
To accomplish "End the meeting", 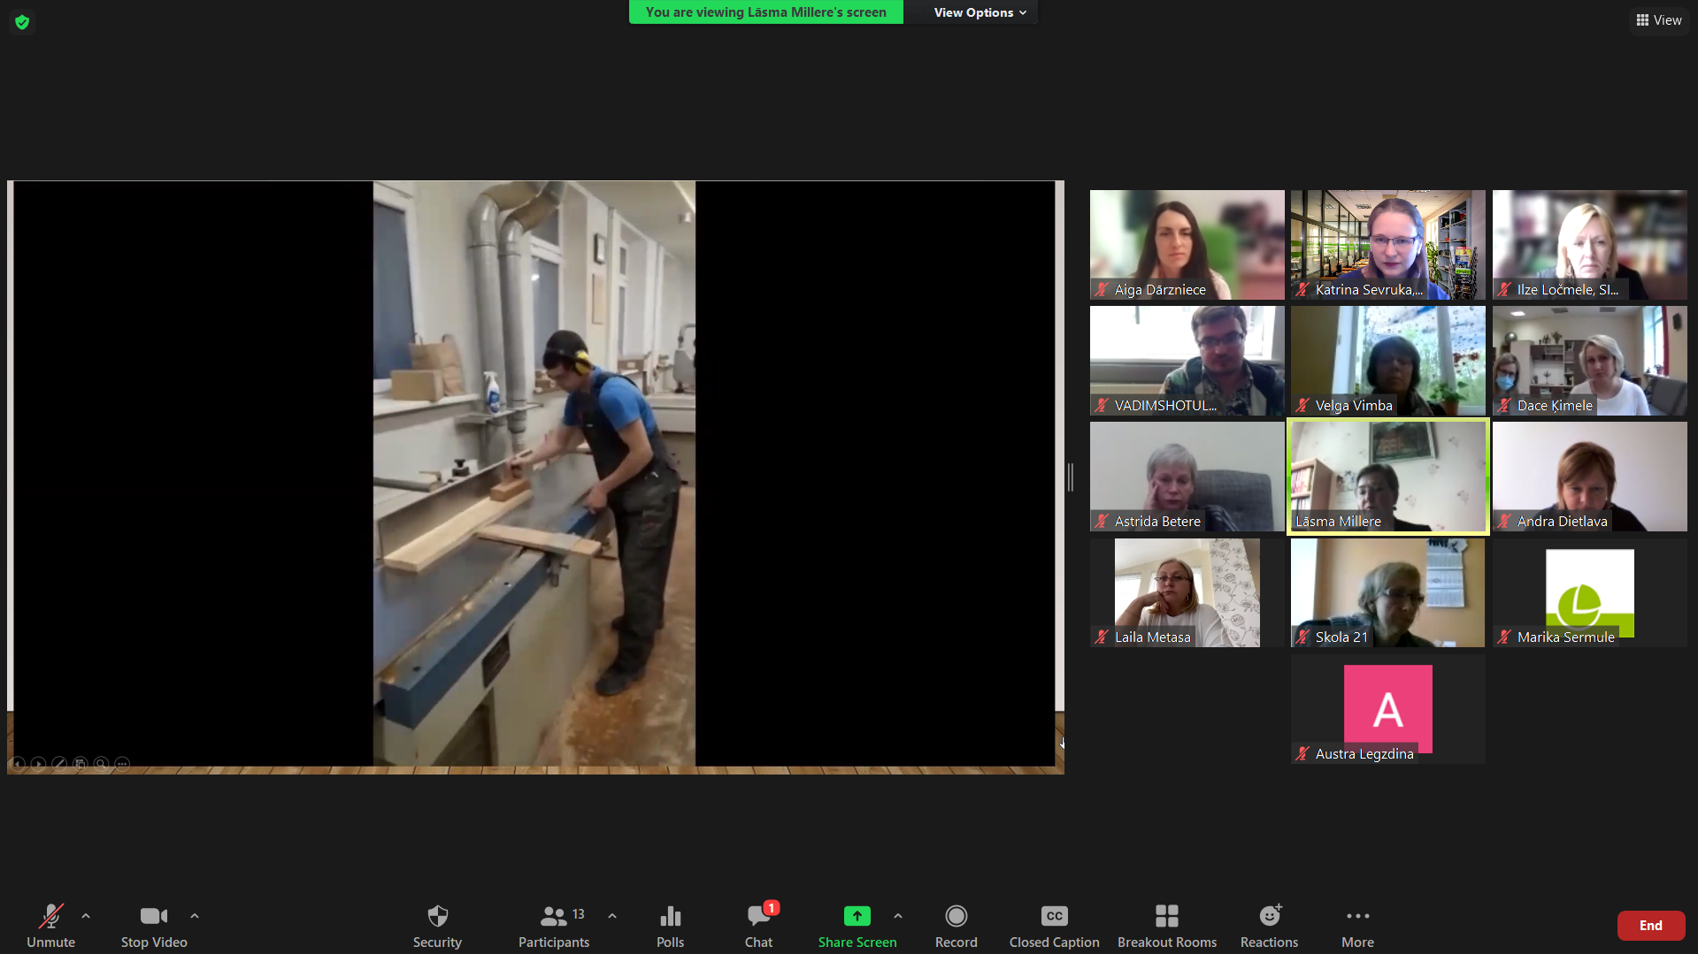I will coord(1650,925).
